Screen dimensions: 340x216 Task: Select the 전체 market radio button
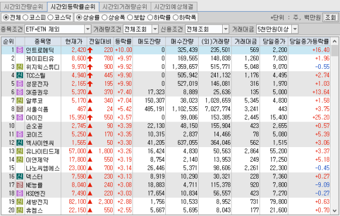click(6, 18)
